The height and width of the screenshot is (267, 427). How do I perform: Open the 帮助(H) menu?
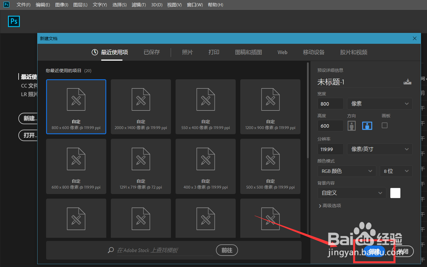click(x=215, y=5)
